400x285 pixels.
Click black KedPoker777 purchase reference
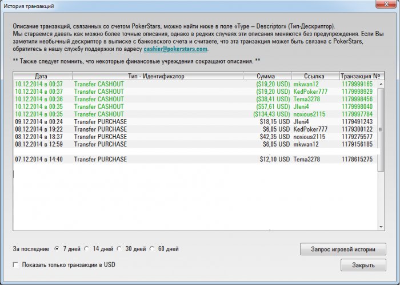point(310,129)
